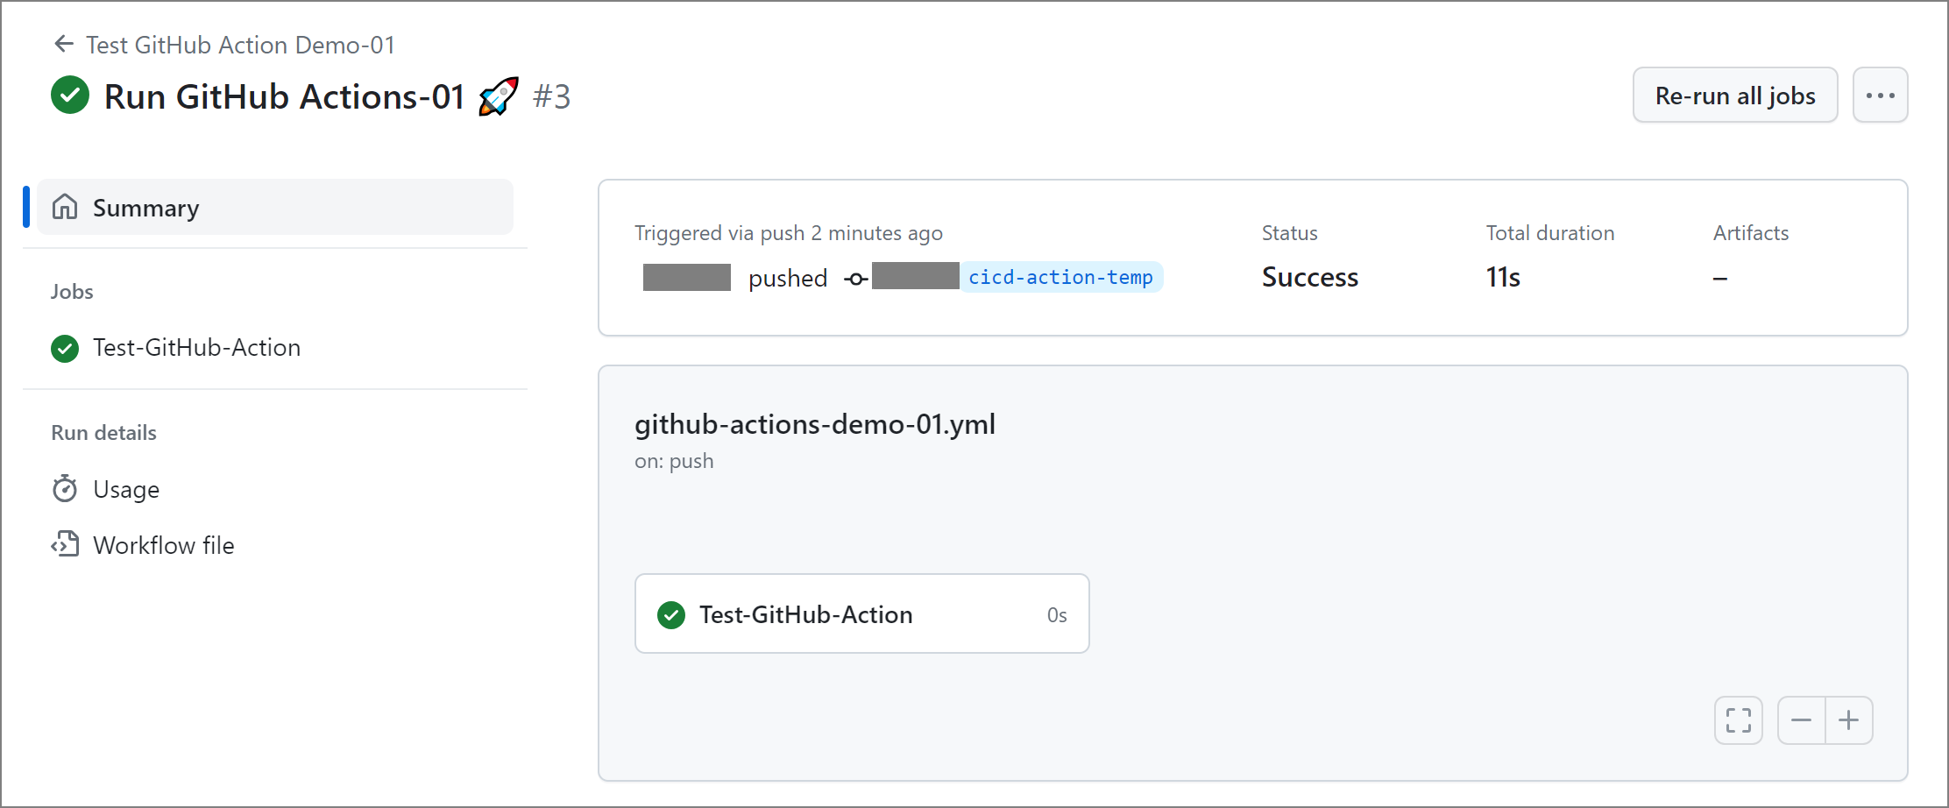The width and height of the screenshot is (1949, 808).
Task: Click the 'on: push' trigger text
Action: 674,461
